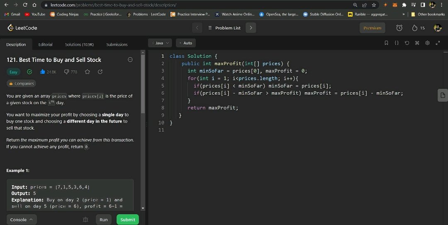Open Chrome three-dot menu
The image size is (448, 225).
click(x=442, y=5)
